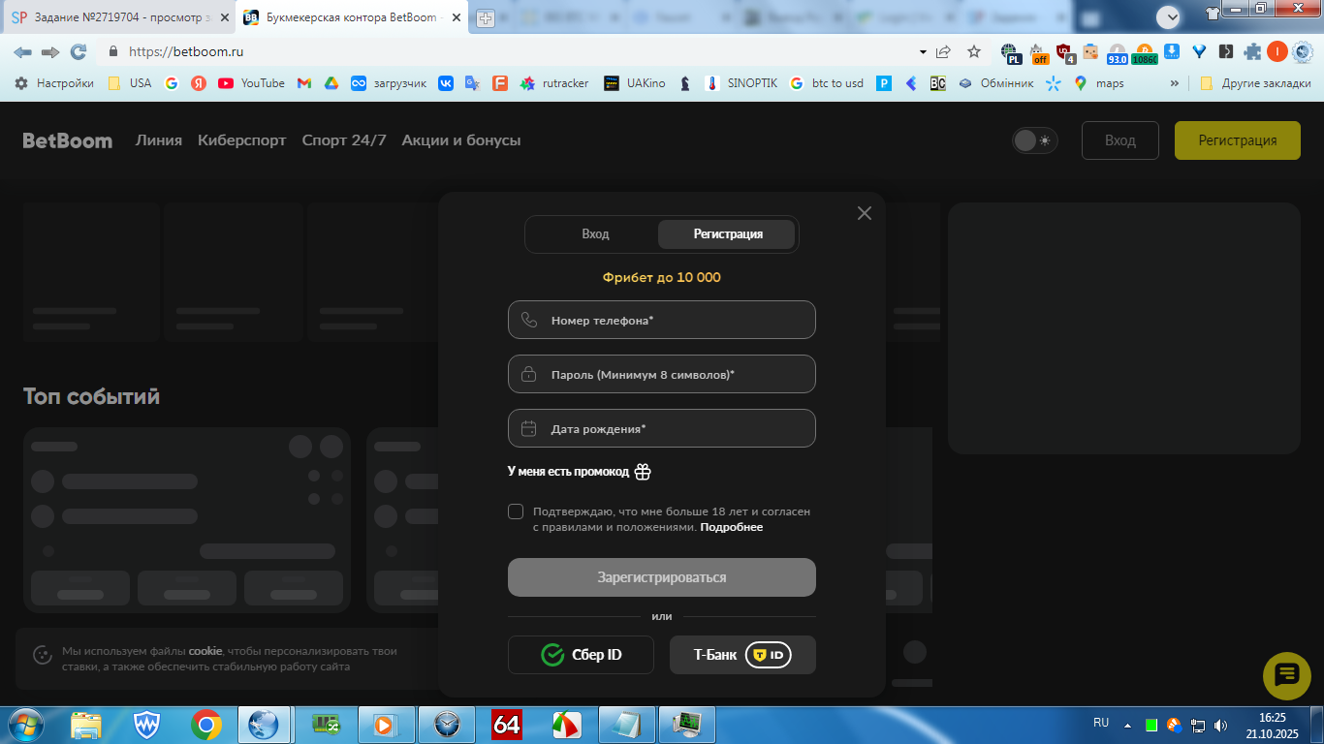Switch to the Вход tab in dialog

[x=595, y=234]
